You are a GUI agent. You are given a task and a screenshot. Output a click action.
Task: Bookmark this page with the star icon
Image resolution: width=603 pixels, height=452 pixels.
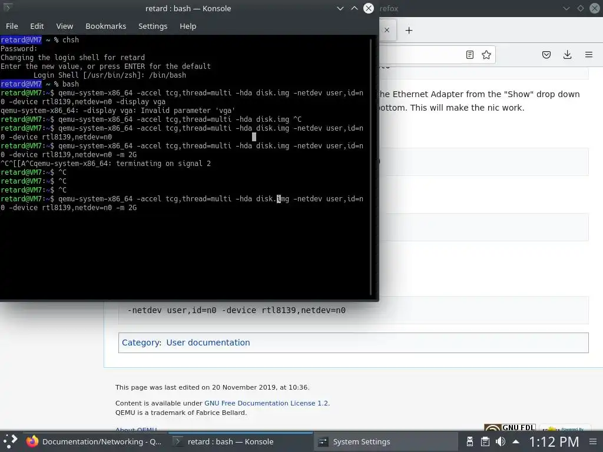pos(486,55)
